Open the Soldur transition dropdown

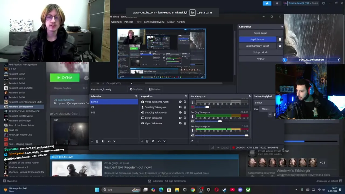point(265,103)
